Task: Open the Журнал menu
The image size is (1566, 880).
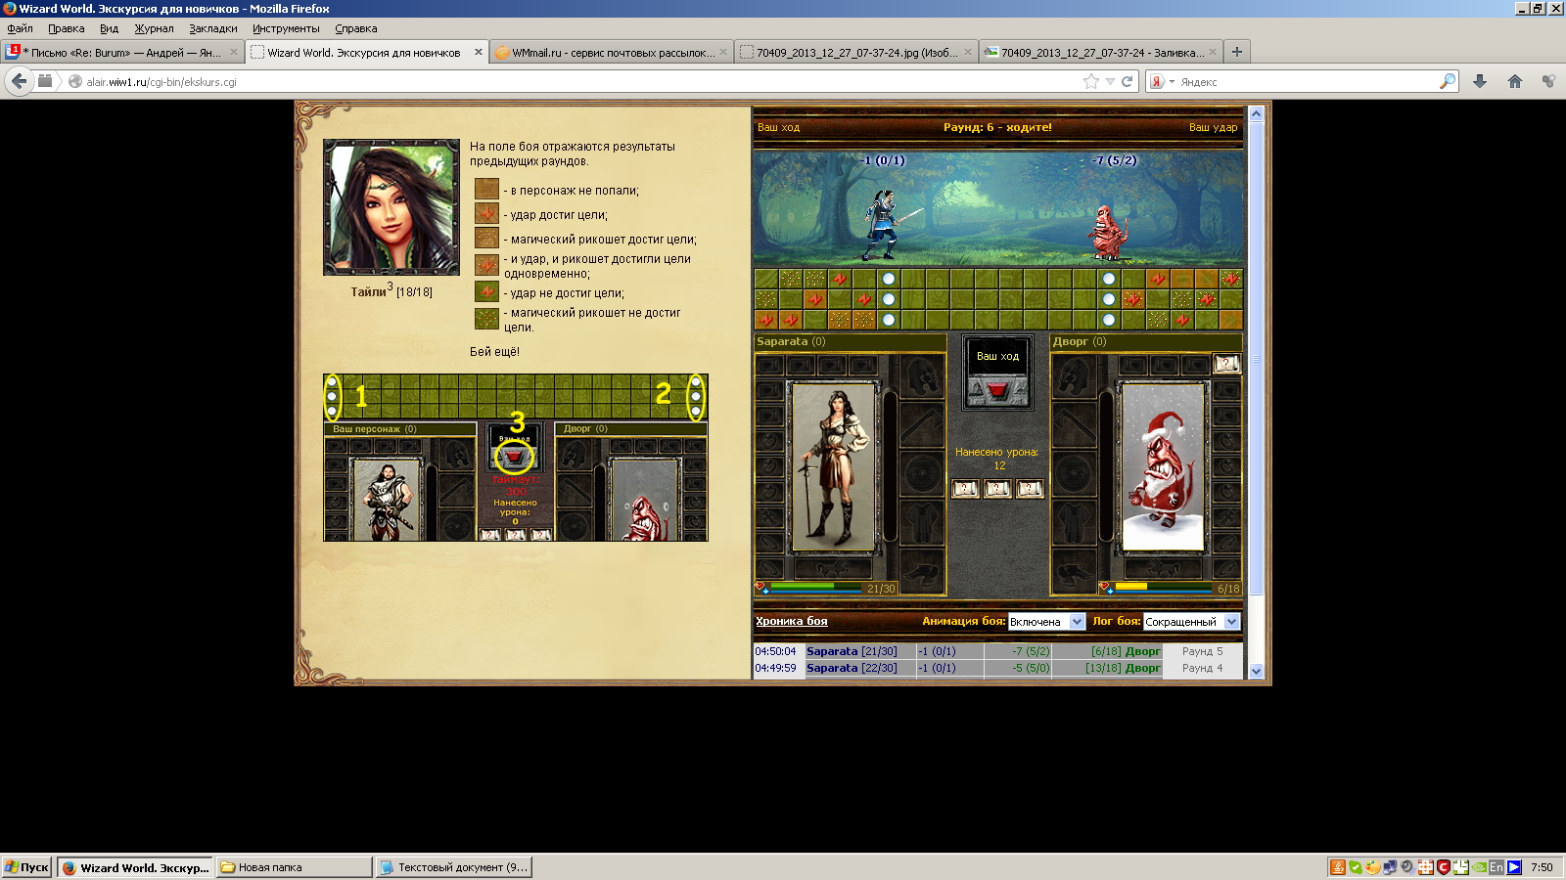Action: pos(154,28)
